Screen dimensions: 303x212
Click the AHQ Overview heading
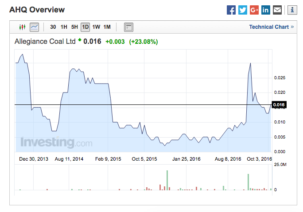(x=37, y=10)
